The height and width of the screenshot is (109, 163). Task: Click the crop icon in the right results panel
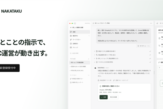tap(159, 46)
